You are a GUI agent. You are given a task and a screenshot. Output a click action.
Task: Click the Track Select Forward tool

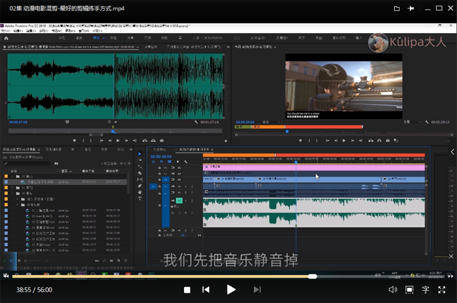140,160
